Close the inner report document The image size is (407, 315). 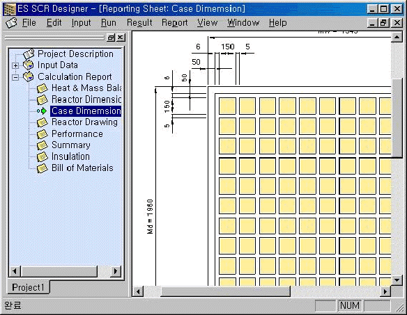pyautogui.click(x=397, y=23)
